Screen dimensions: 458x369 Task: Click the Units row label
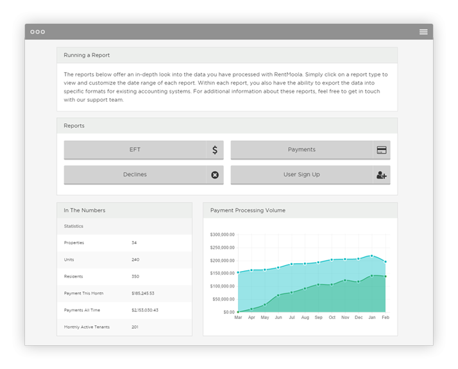pyautogui.click(x=69, y=259)
